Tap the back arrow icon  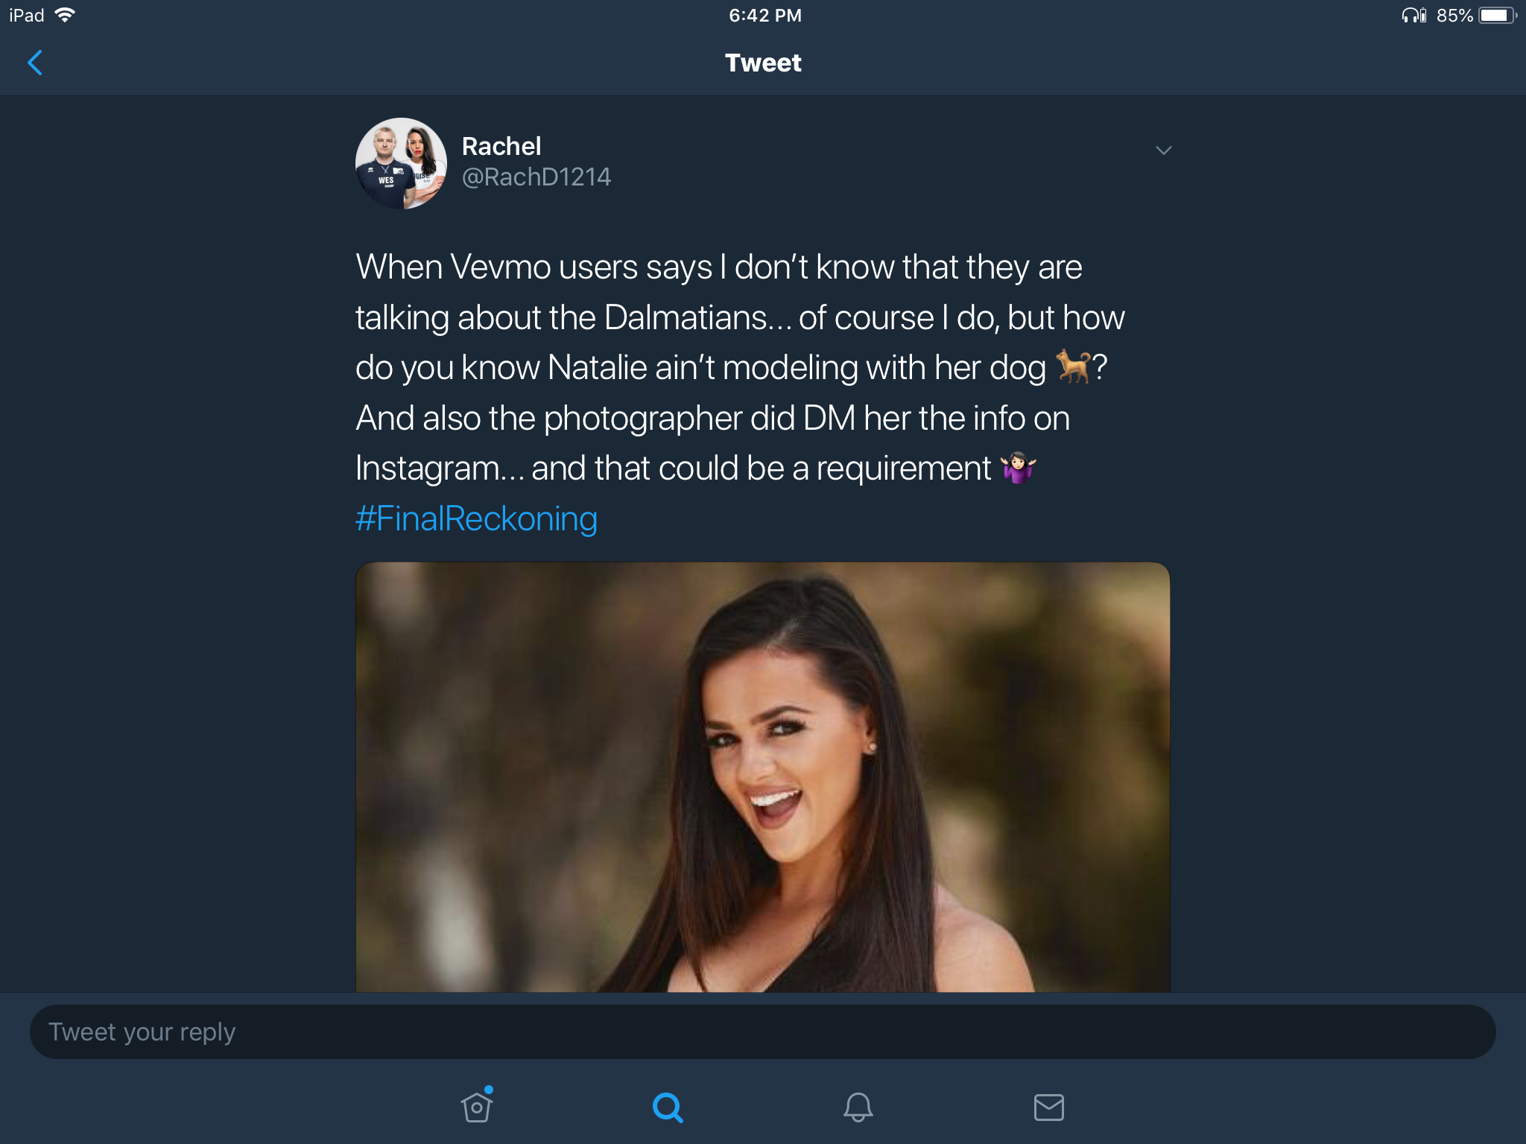pyautogui.click(x=35, y=63)
